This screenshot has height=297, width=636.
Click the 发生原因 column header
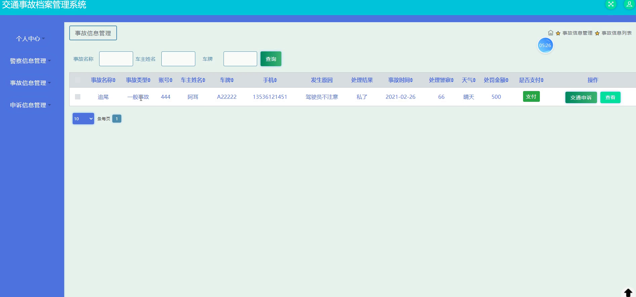pyautogui.click(x=322, y=80)
